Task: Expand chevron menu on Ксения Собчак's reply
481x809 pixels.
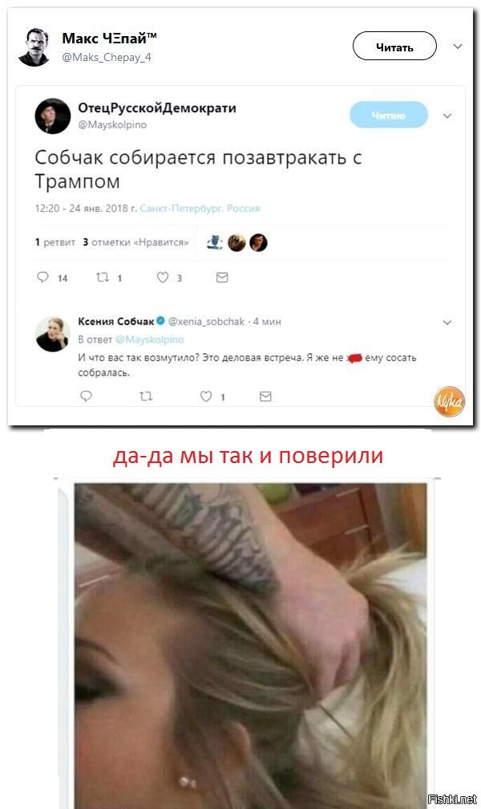Action: 447,323
